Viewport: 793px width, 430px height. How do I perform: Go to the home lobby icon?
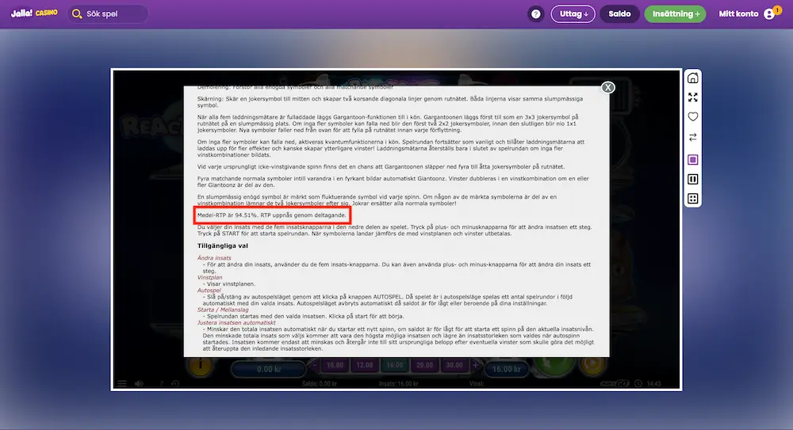coord(693,78)
